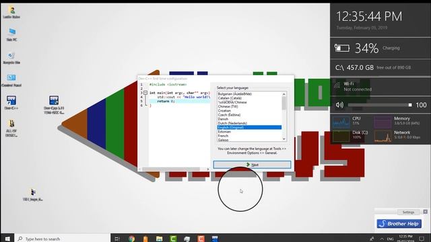The height and width of the screenshot is (242, 431).
Task: Select Chinese (TW) in the language list
Action: (228, 106)
